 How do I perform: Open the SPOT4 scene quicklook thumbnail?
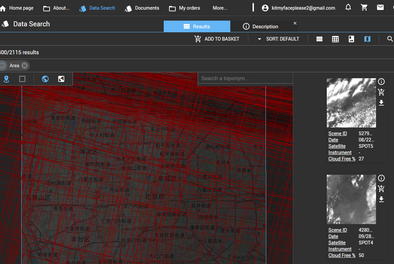tap(351, 199)
